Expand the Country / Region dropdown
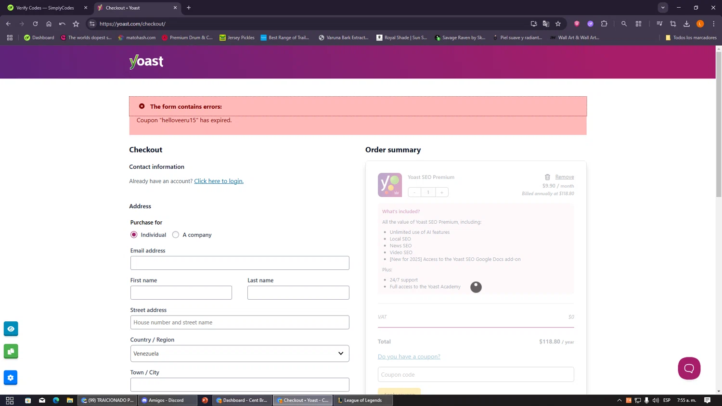This screenshot has height=406, width=722. point(240,354)
